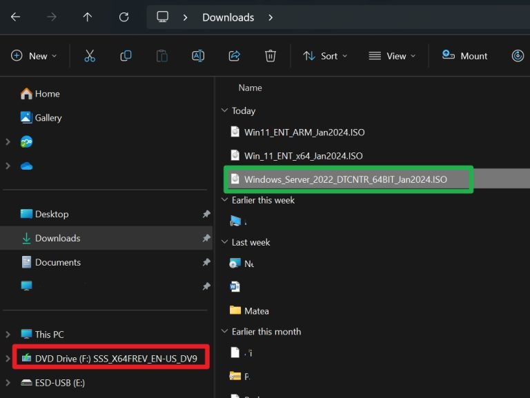This screenshot has width=530, height=398.
Task: Click the Rename icon in toolbar
Action: pos(198,56)
